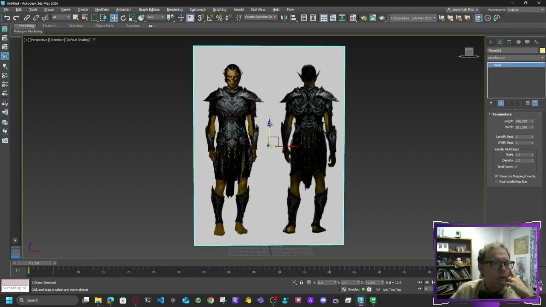Screen dimensions: 546x307
Task: Click the Select and Link icon
Action: 27,17
